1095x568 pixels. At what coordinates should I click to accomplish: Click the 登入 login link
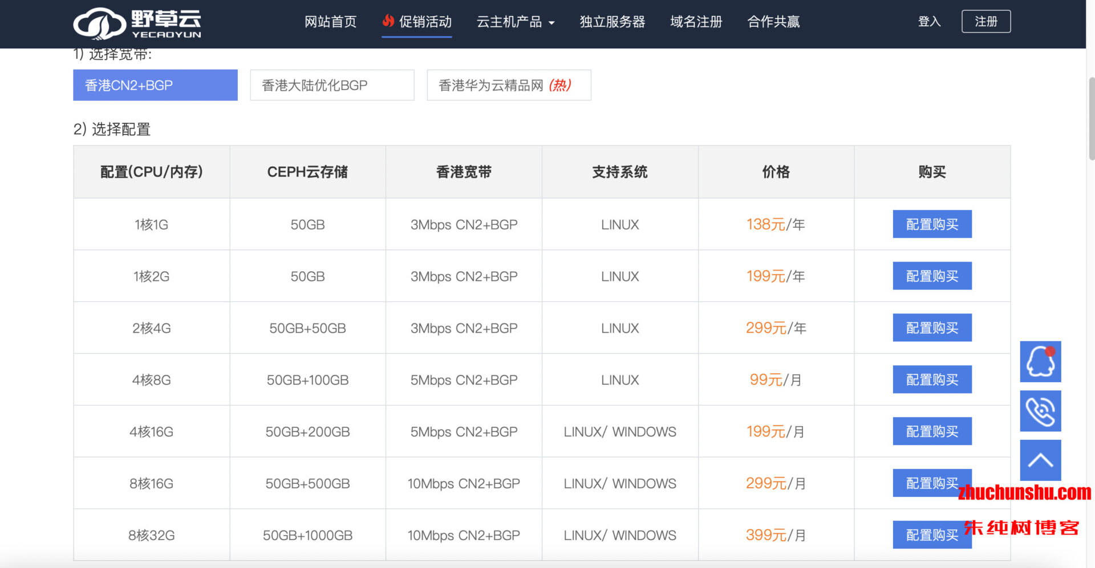929,22
